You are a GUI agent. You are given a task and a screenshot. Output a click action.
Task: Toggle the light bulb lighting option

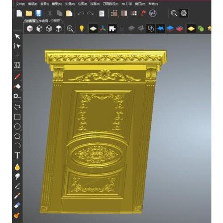(x=82, y=29)
